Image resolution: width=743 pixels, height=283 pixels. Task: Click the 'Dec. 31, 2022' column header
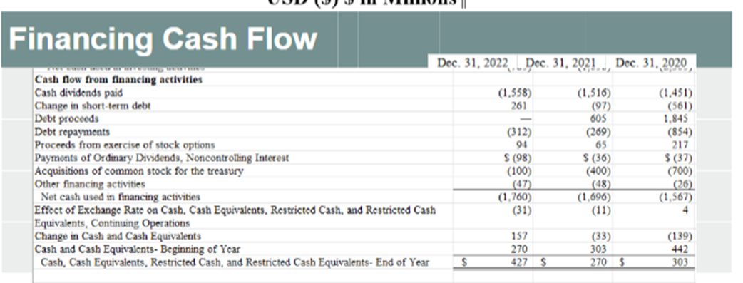click(473, 63)
